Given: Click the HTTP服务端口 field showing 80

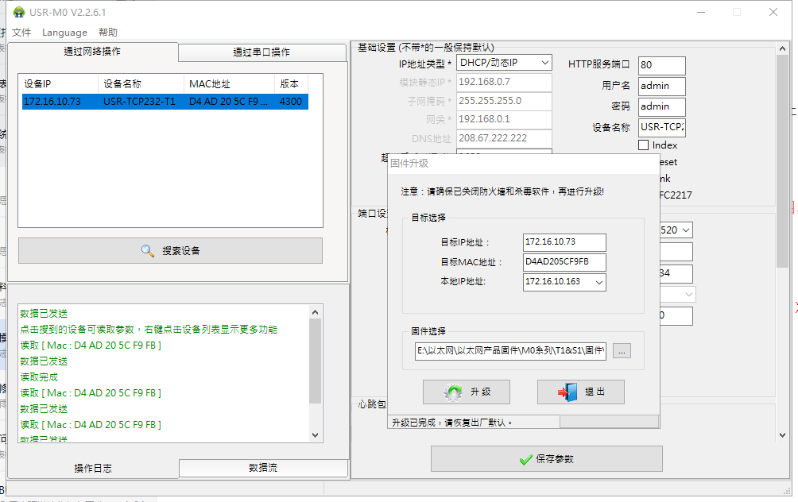Looking at the screenshot, I should [660, 65].
